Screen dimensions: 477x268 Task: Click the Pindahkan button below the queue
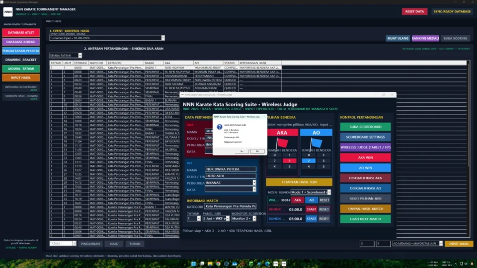click(x=90, y=244)
